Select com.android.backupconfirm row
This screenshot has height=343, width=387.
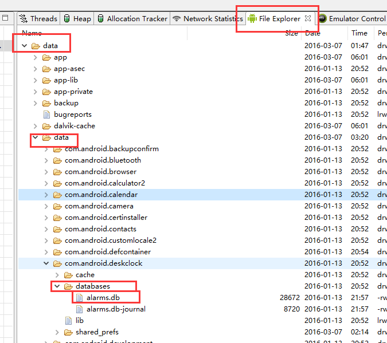[202, 149]
